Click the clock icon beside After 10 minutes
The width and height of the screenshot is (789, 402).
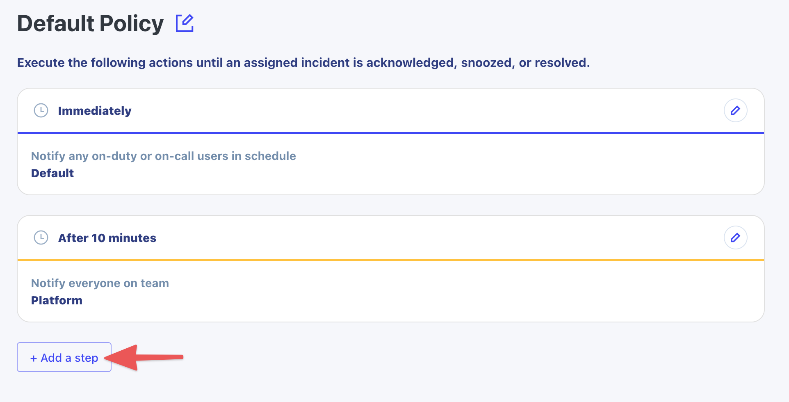(x=41, y=238)
